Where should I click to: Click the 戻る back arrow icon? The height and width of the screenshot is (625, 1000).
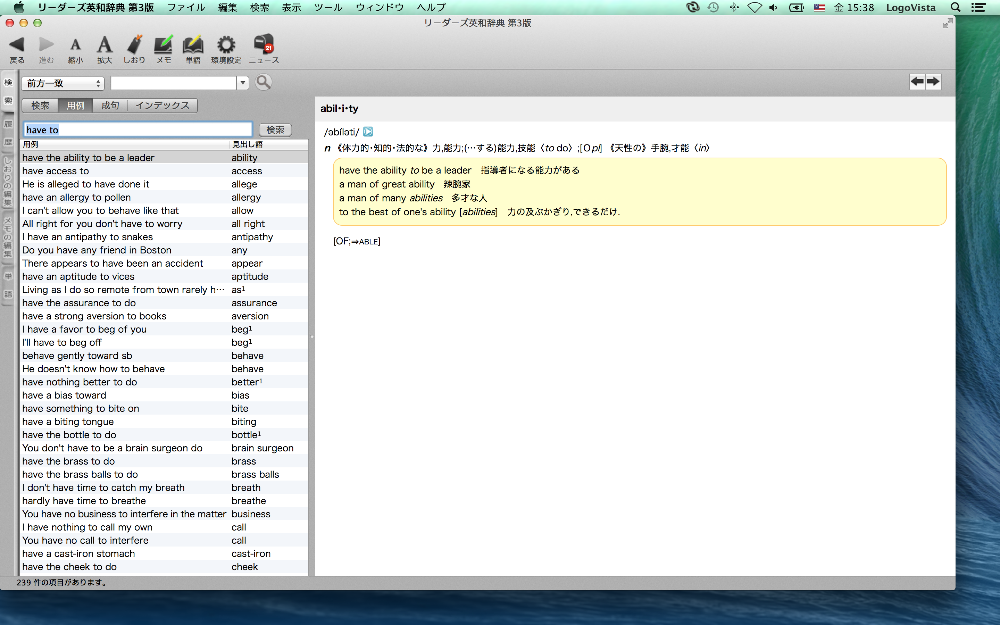[x=17, y=45]
